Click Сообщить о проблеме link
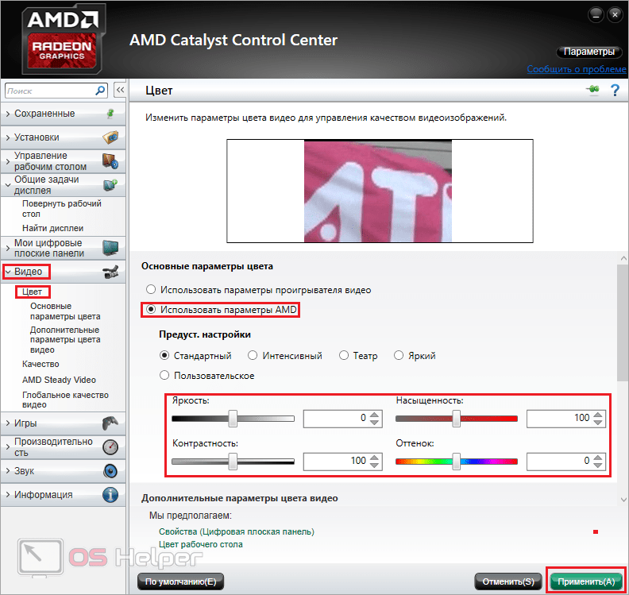The image size is (629, 595). pos(576,69)
